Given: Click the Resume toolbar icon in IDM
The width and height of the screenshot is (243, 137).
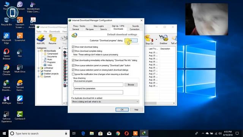Looking at the screenshot, I should click(x=52, y=40).
